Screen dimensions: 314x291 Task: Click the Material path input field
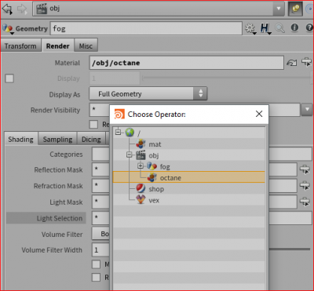point(186,63)
